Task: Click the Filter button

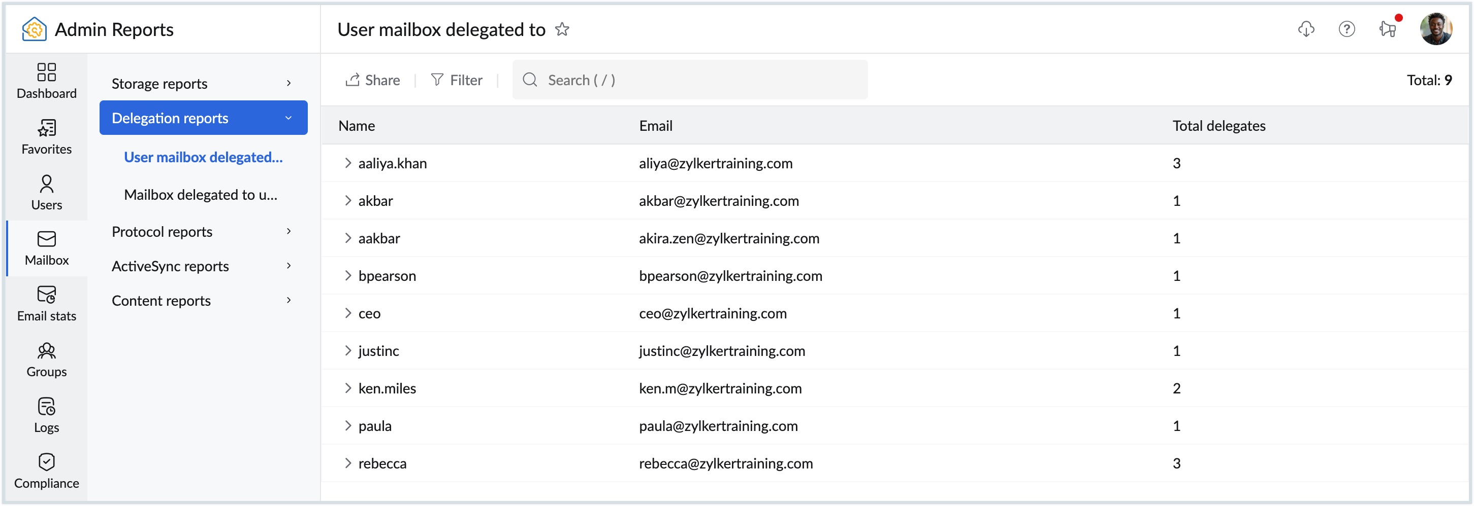Action: click(457, 80)
